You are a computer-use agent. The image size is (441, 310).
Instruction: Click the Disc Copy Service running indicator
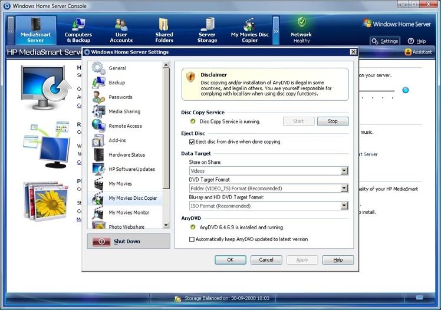point(193,121)
